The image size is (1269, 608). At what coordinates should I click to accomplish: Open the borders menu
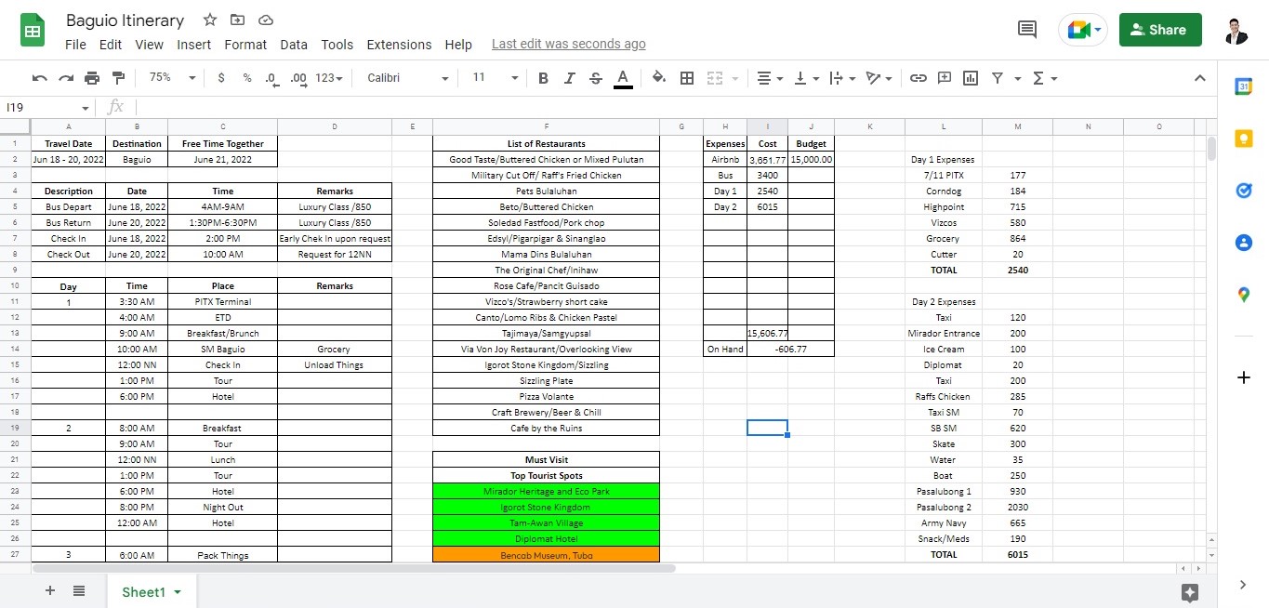[687, 78]
